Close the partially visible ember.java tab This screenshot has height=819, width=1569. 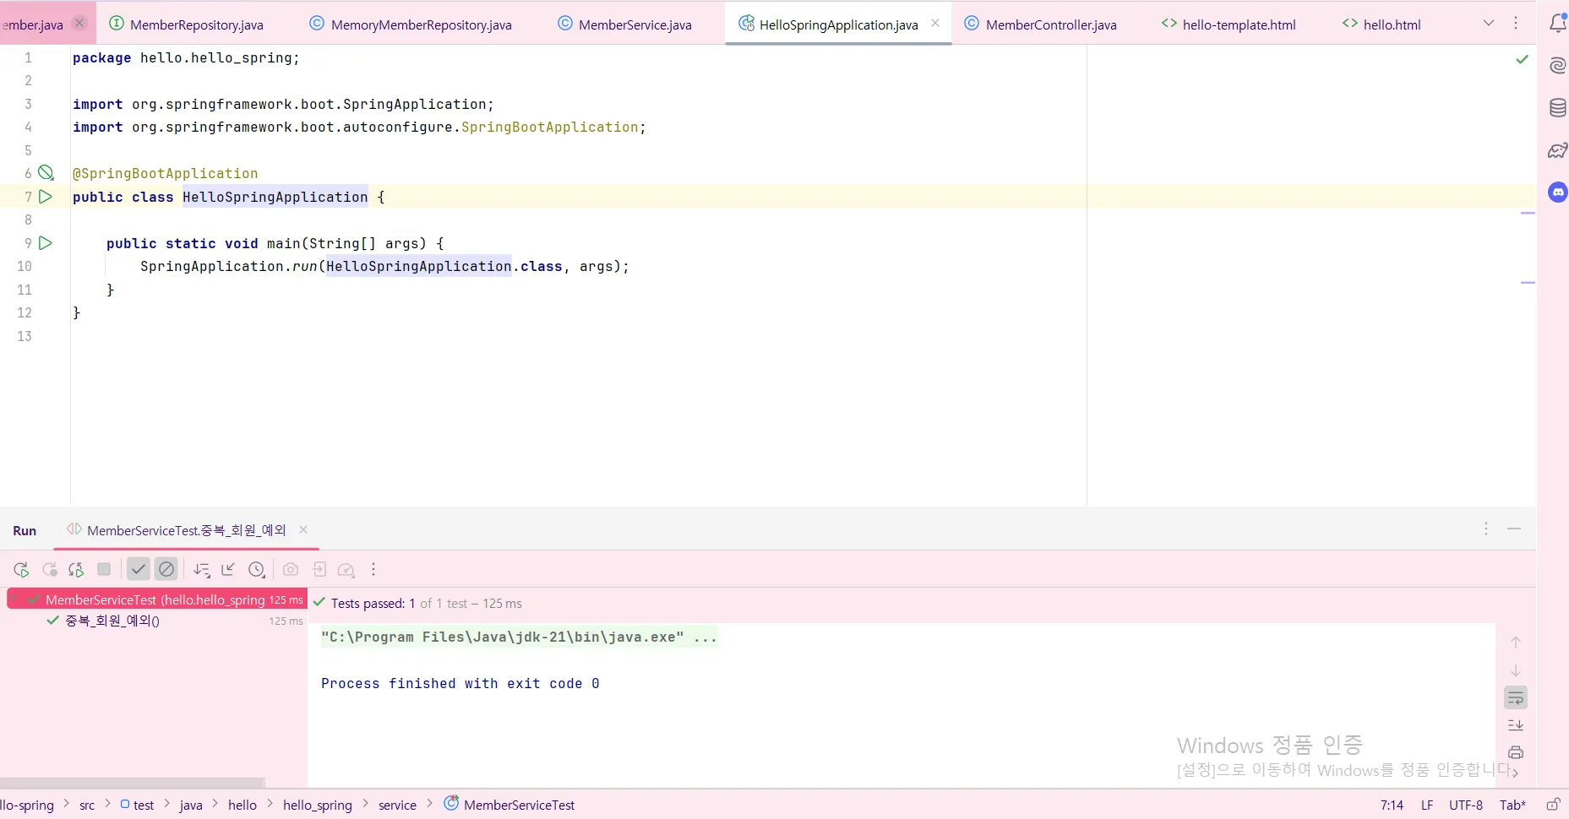click(x=79, y=24)
